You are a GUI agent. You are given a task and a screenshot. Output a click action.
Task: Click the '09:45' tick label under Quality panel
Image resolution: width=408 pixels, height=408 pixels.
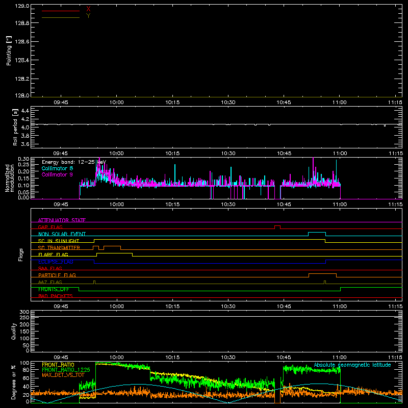point(61,358)
